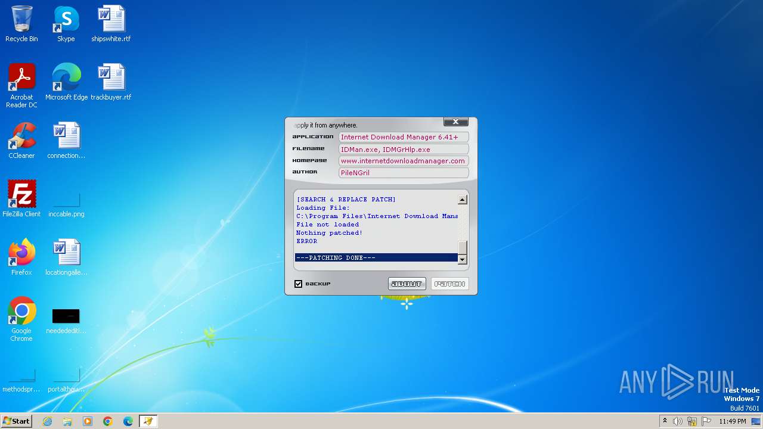Click the Filename field IDMan.exe, IDMGrHlp.exe
Image resolution: width=763 pixels, height=429 pixels.
404,150
